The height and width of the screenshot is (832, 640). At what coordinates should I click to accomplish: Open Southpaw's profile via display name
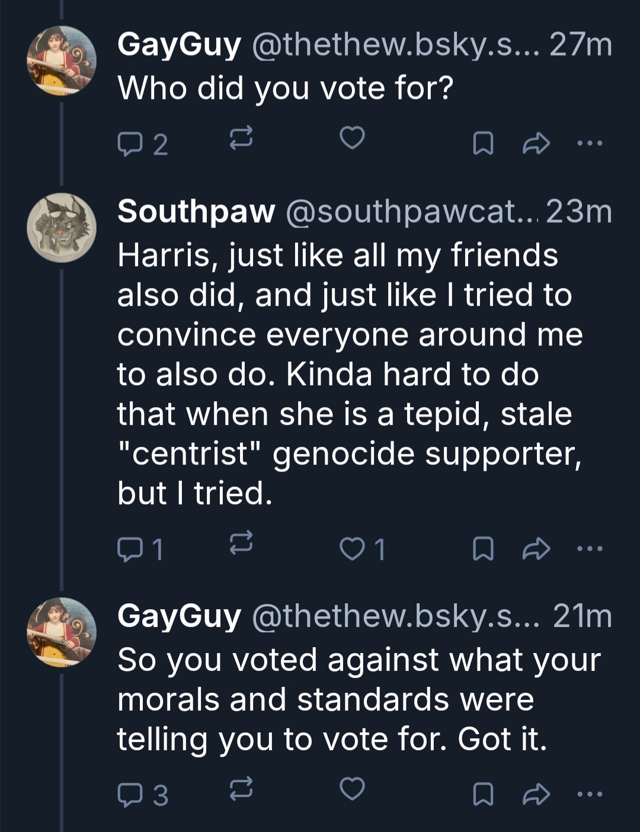click(196, 212)
